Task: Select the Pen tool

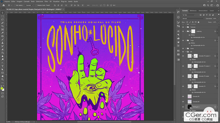Action: pyautogui.click(x=2, y=63)
